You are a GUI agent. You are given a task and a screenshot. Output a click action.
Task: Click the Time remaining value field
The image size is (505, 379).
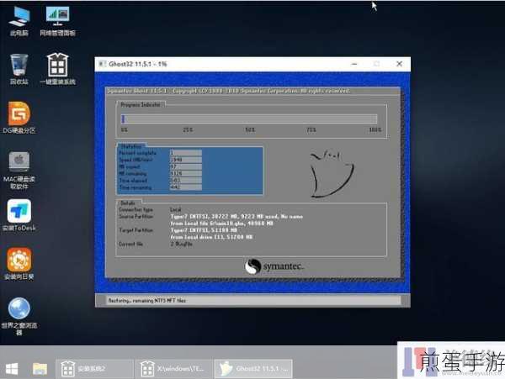coord(186,187)
